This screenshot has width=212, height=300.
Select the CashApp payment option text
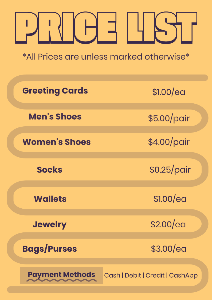(183, 275)
